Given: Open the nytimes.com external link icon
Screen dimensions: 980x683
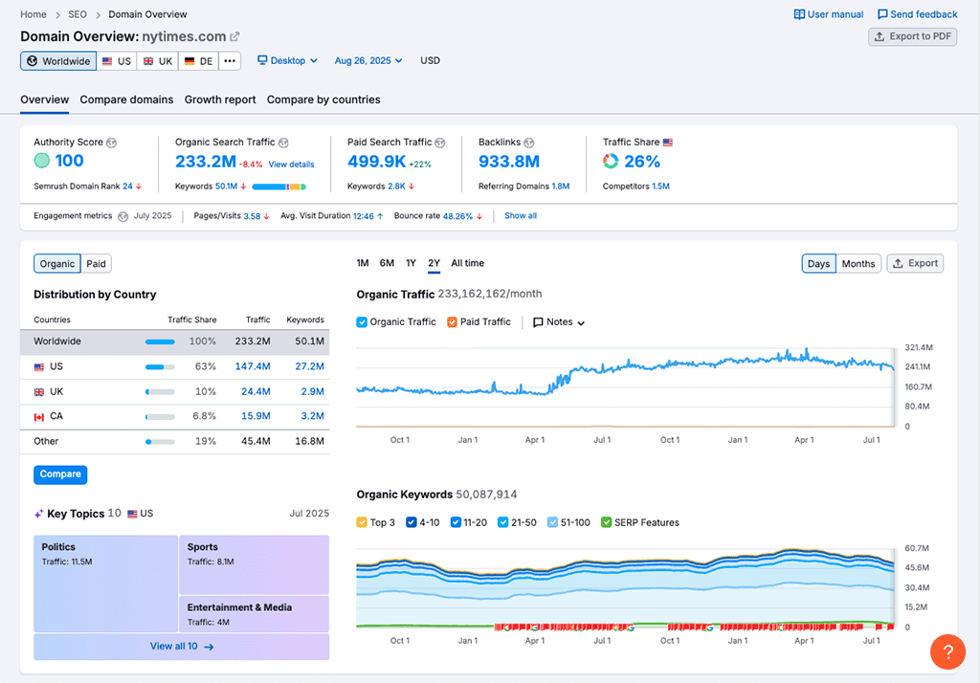Looking at the screenshot, I should [x=234, y=37].
